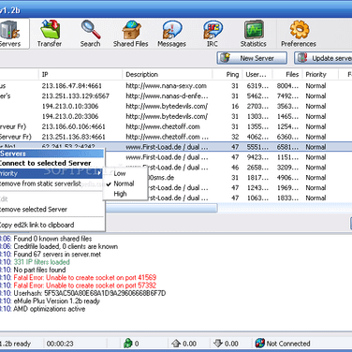Screen dimensions: 352x352
Task: Open the Statistics monitor icon
Action: tap(254, 34)
